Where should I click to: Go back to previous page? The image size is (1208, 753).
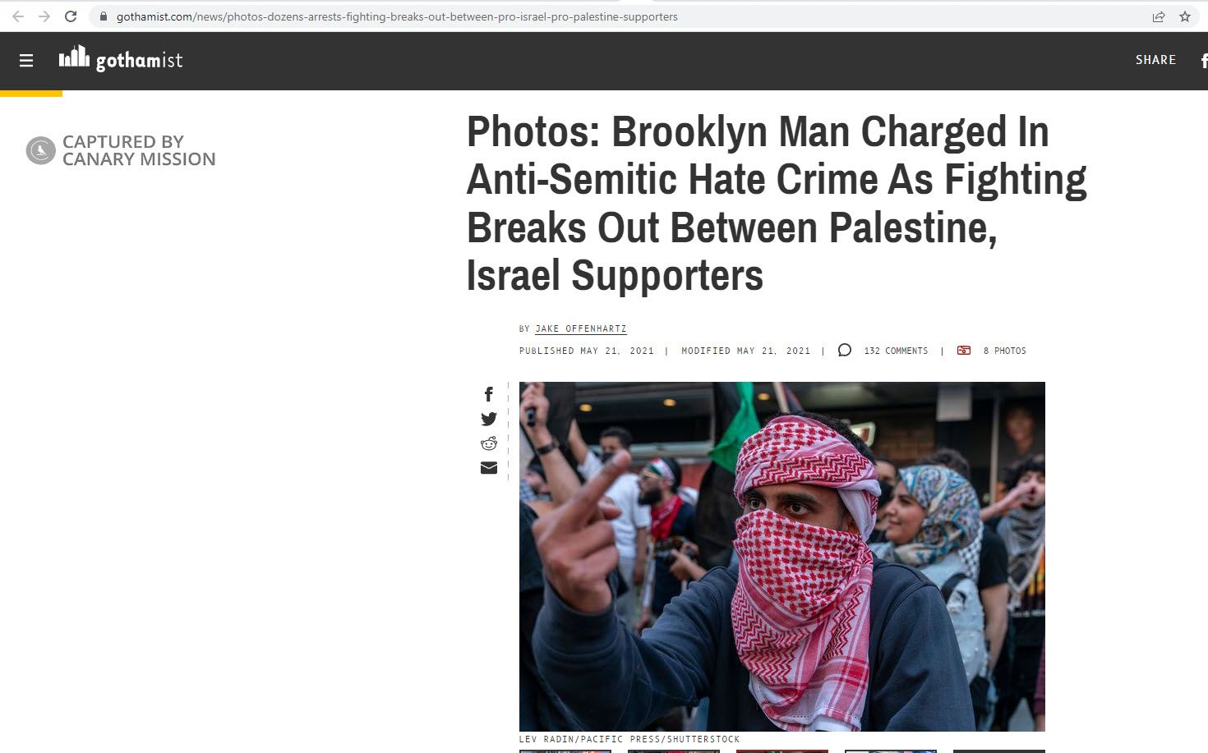click(18, 16)
